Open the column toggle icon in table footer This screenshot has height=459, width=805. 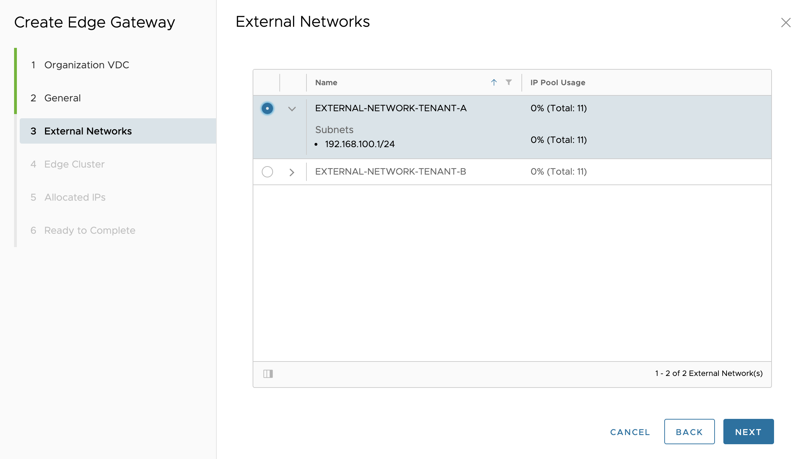268,374
